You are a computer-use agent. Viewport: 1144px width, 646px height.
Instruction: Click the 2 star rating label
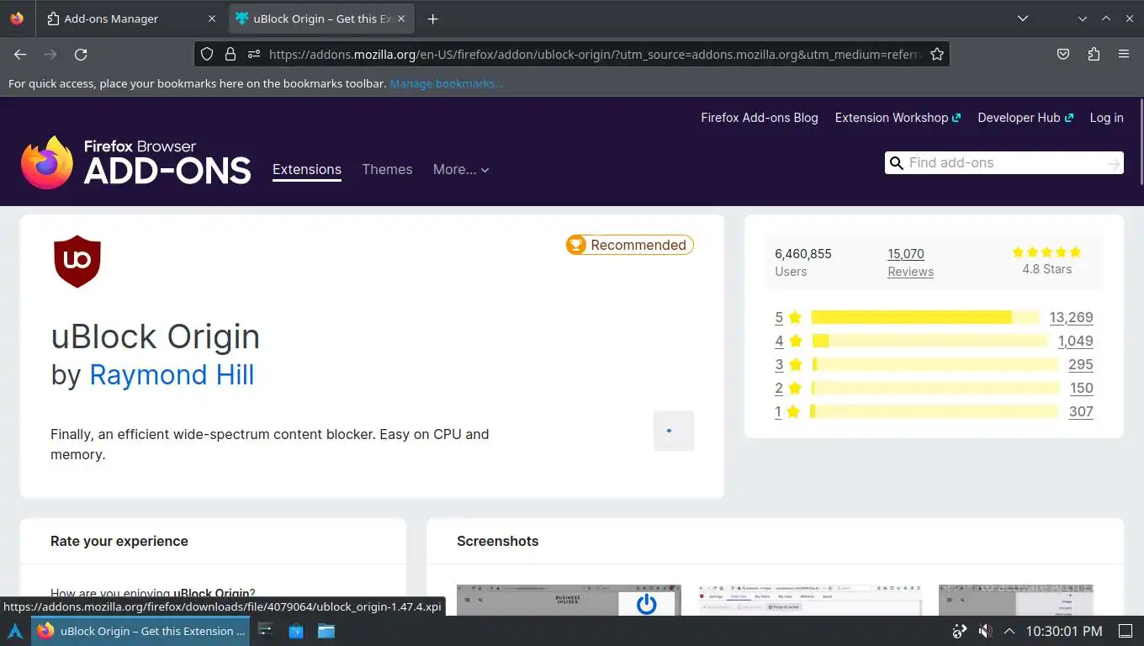[x=787, y=388]
